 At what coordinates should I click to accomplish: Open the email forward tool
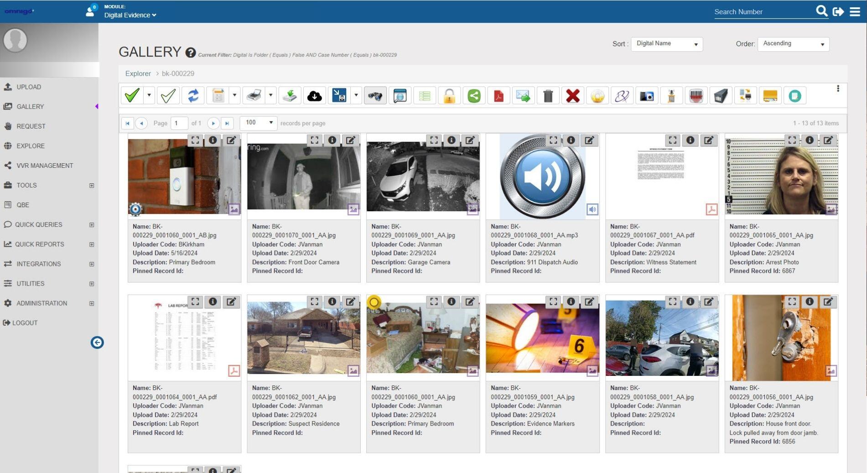point(523,95)
